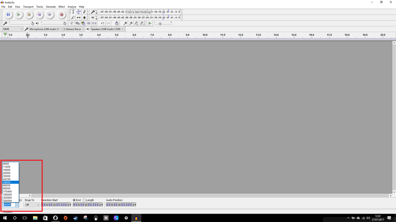Open the Transport menu
The height and width of the screenshot is (222, 396).
(28, 7)
